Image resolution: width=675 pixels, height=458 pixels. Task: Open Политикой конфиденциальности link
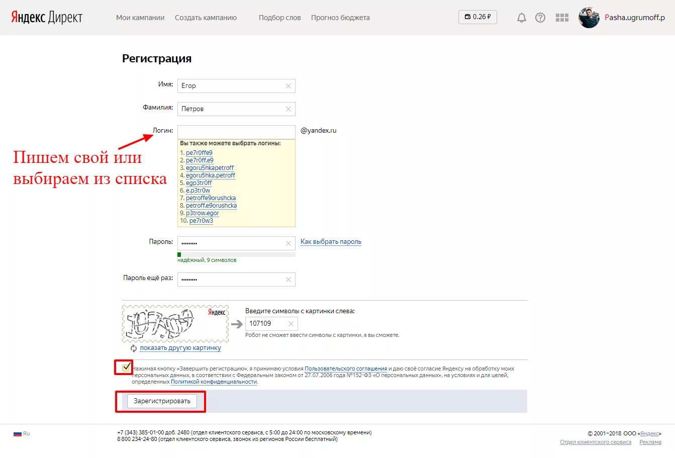pos(214,382)
